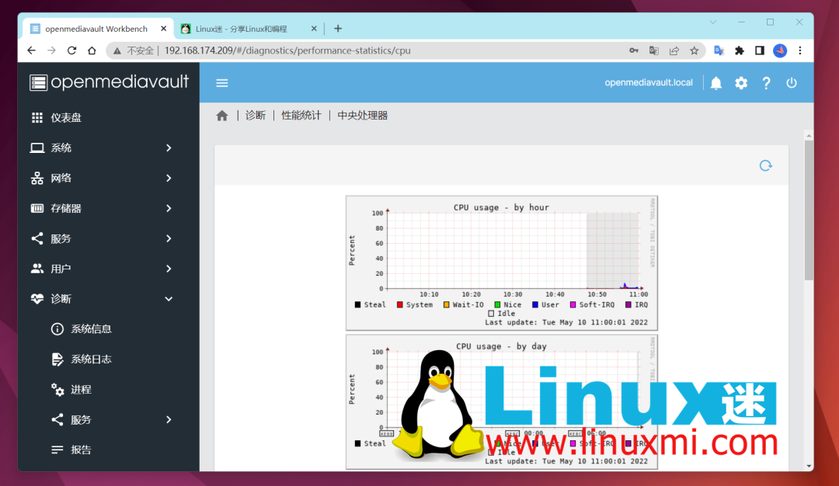Click the not secure warning icon
The image size is (839, 486).
pyautogui.click(x=117, y=50)
